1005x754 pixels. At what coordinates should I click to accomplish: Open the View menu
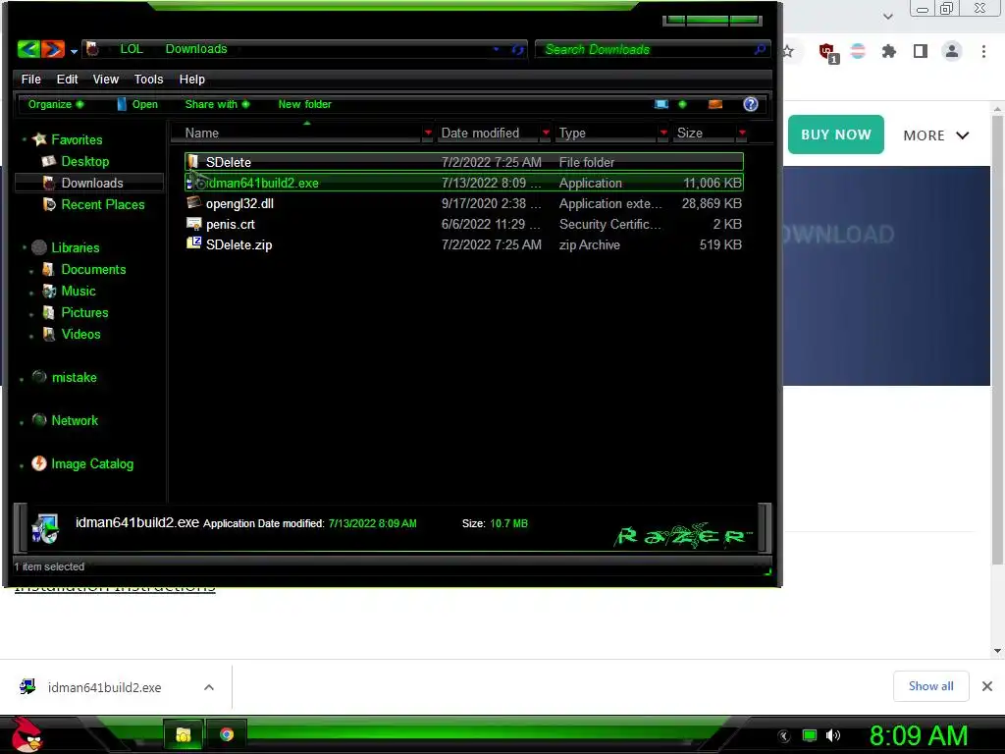[x=106, y=79]
